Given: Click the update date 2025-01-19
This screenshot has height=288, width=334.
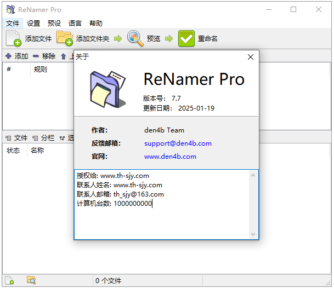Looking at the screenshot, I should pyautogui.click(x=196, y=108).
